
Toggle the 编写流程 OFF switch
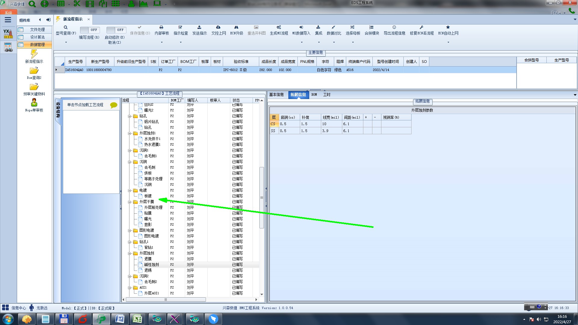[90, 30]
